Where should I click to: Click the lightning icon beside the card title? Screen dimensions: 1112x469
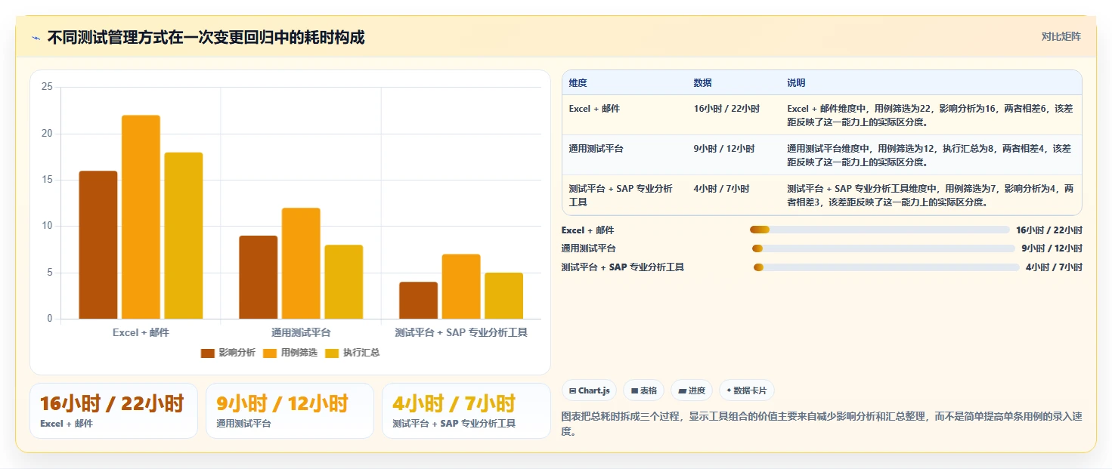(36, 38)
